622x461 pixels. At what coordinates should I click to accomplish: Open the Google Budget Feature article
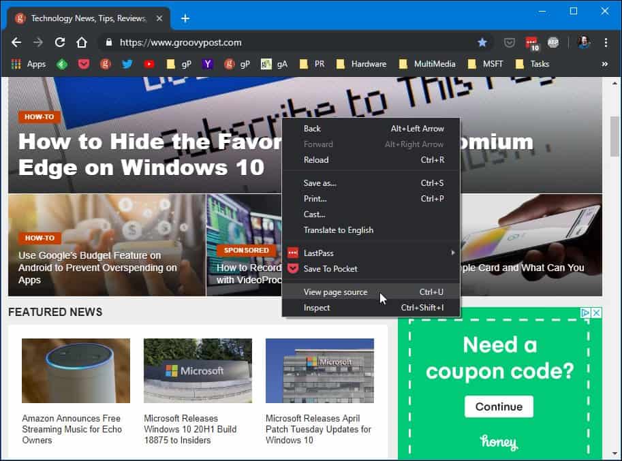pos(97,268)
